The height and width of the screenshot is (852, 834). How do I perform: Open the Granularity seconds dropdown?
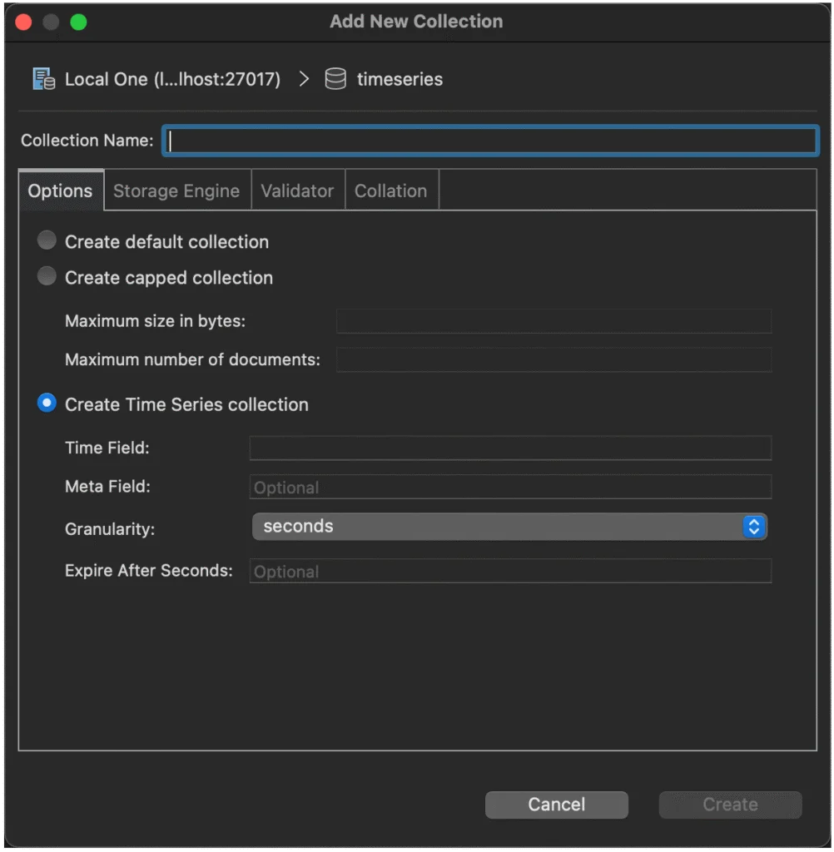tap(509, 527)
